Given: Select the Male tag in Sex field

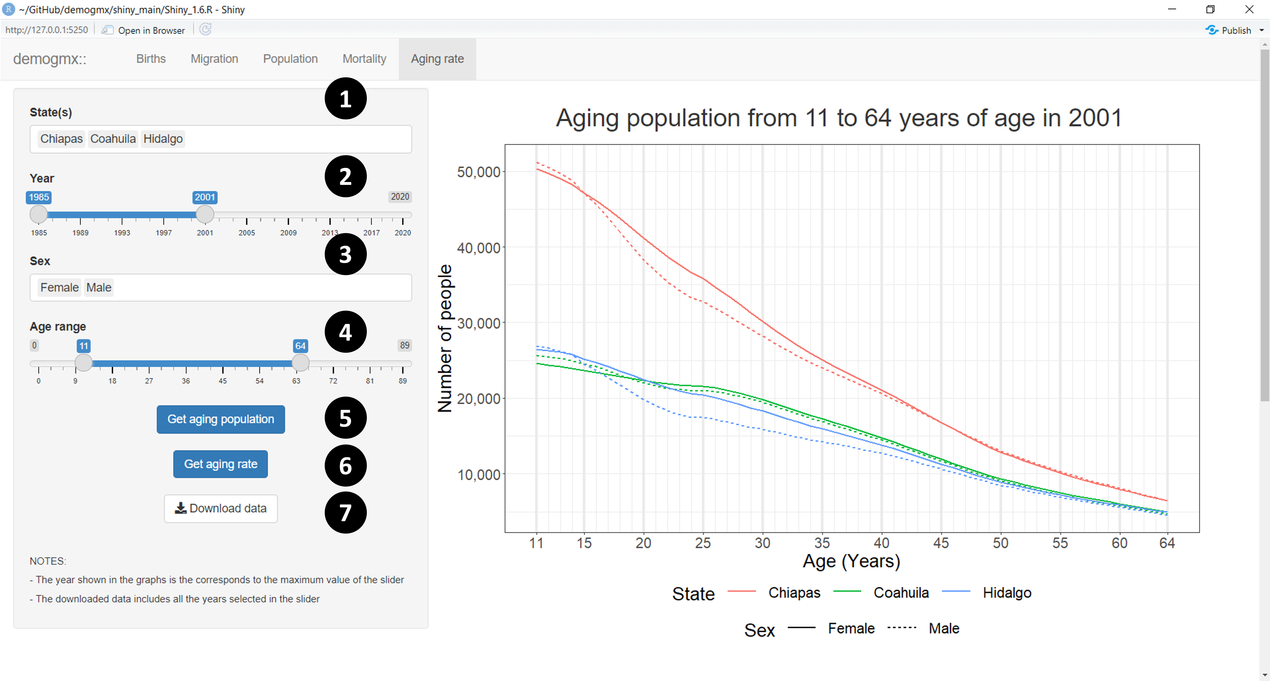Looking at the screenshot, I should click(x=99, y=287).
